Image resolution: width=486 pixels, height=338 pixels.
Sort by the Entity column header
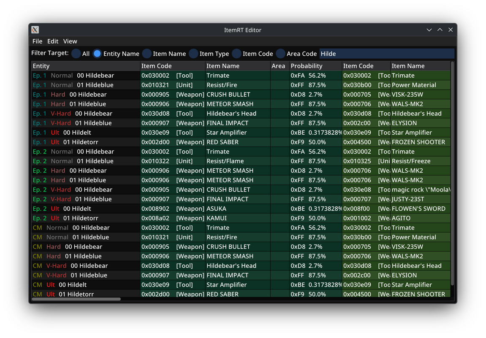[x=86, y=66]
